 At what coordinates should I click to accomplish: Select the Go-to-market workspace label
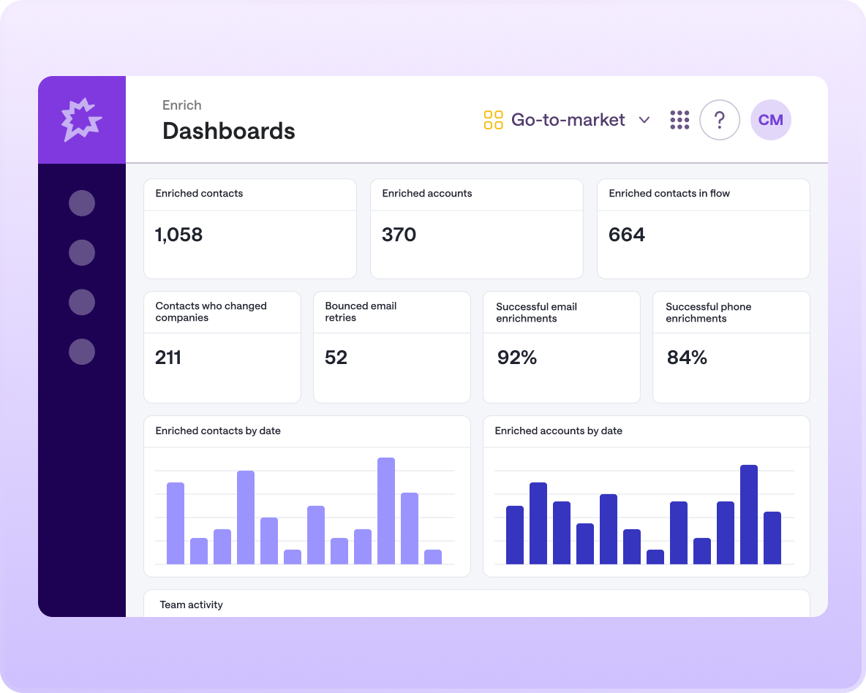tap(568, 119)
